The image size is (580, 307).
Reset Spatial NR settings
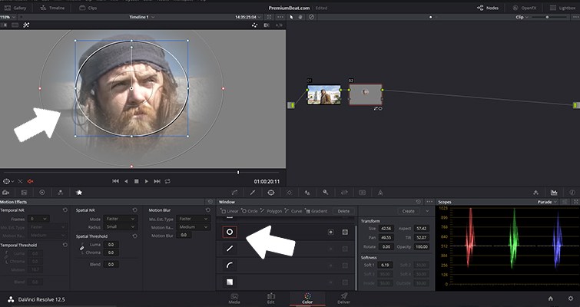coord(134,210)
